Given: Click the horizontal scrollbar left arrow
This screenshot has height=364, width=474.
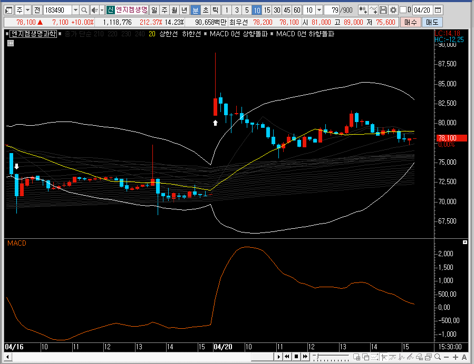Looking at the screenshot, I should pyautogui.click(x=7, y=357).
